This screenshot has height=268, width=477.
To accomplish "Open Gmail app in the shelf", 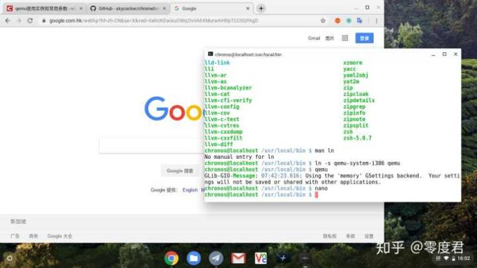I will pyautogui.click(x=238, y=258).
